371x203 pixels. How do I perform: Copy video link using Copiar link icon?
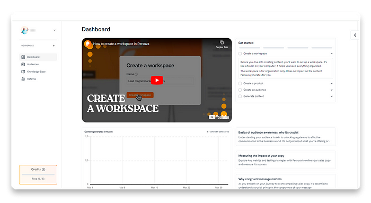222,42
